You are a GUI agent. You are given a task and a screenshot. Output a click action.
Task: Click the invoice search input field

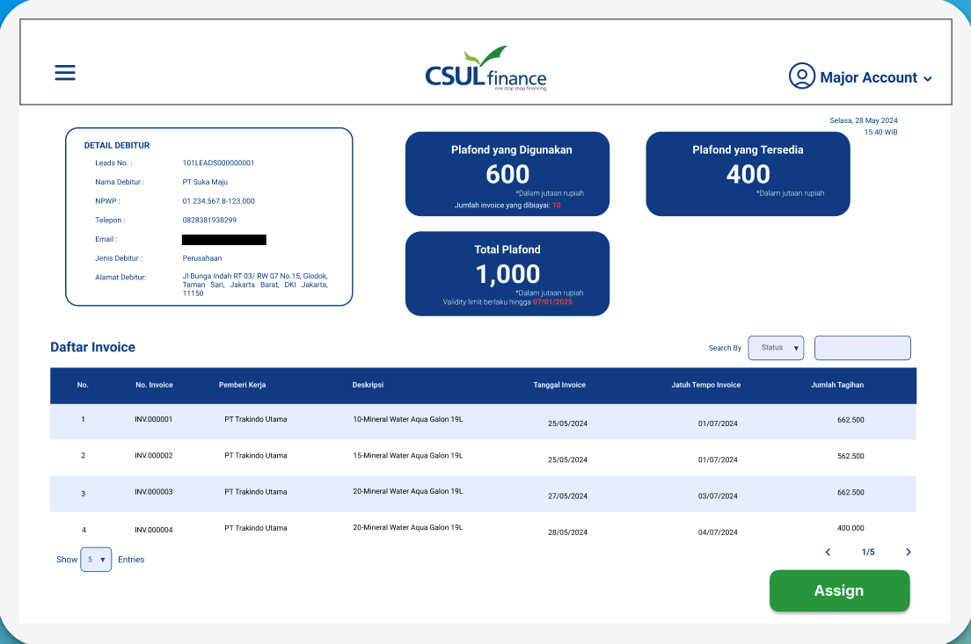tap(863, 348)
